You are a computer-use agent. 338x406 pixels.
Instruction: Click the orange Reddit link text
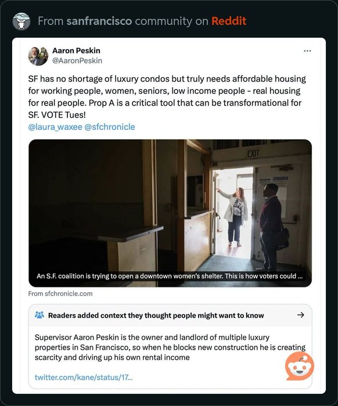coord(229,21)
